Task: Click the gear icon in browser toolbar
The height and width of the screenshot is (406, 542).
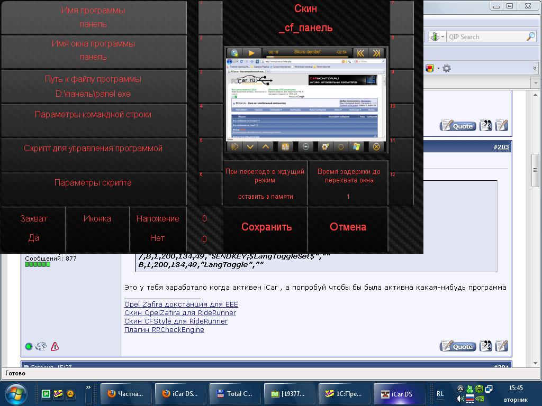Action: [x=447, y=68]
